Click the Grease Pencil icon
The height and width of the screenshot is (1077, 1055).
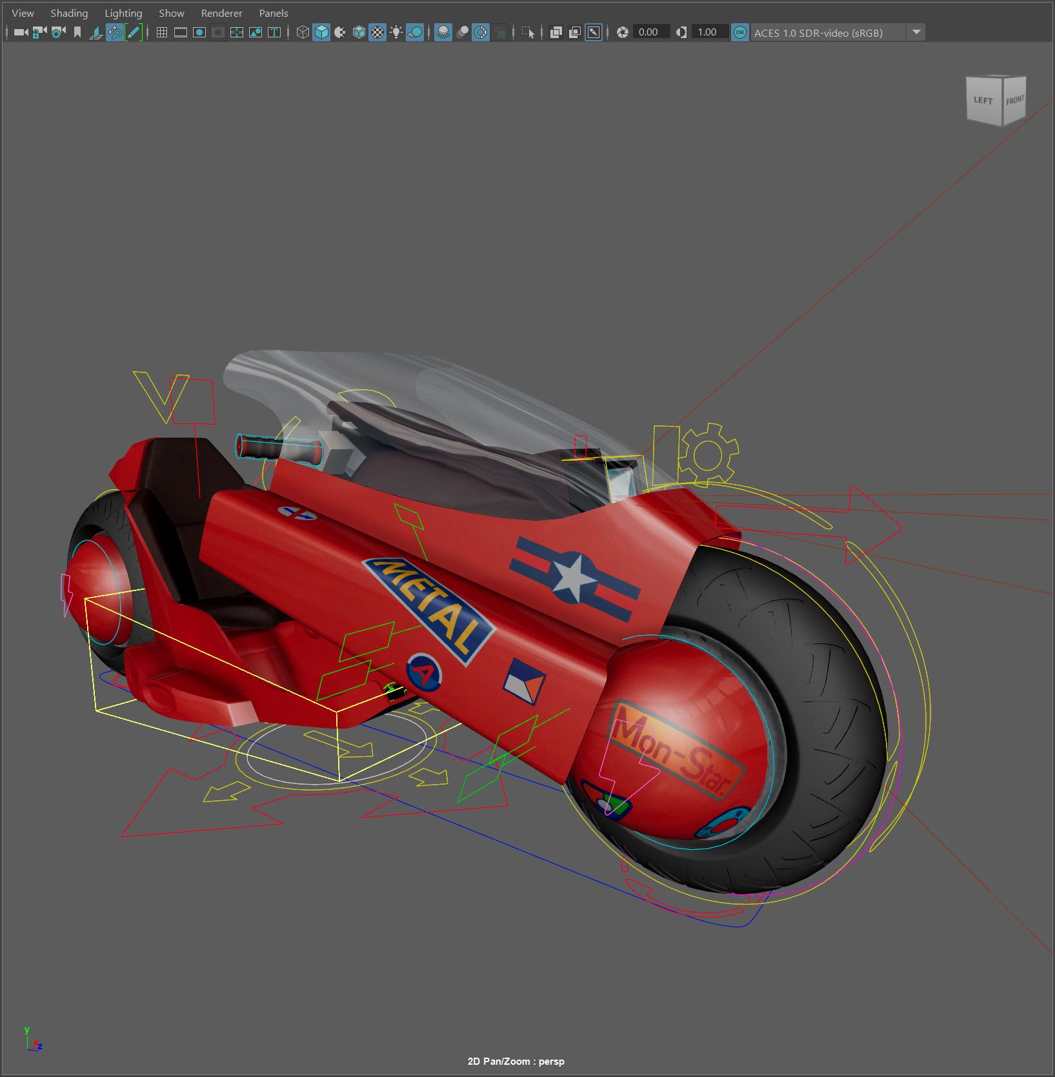pos(134,32)
